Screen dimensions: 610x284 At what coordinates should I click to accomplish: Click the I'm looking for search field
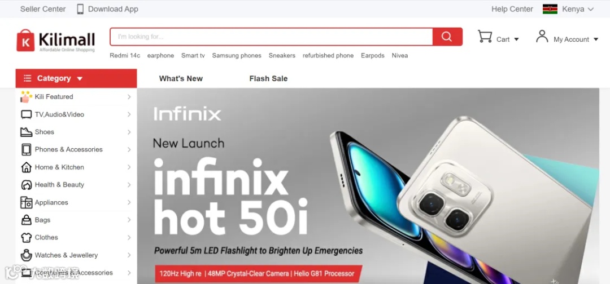coord(272,37)
